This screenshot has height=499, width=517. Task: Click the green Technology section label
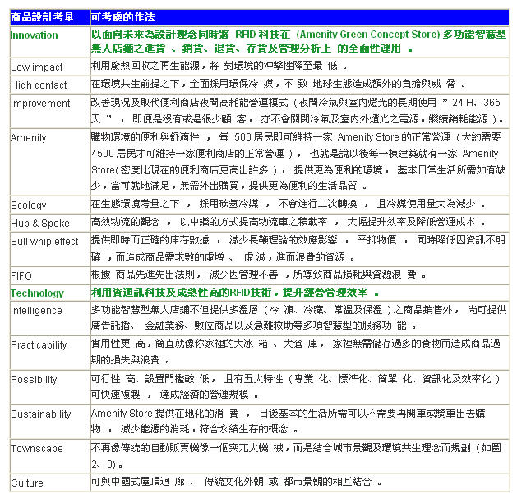pyautogui.click(x=37, y=293)
